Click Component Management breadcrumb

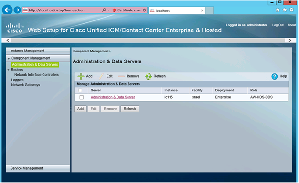coord(91,51)
